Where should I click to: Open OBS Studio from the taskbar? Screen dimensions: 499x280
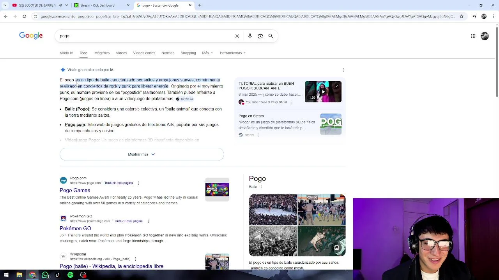click(x=83, y=275)
